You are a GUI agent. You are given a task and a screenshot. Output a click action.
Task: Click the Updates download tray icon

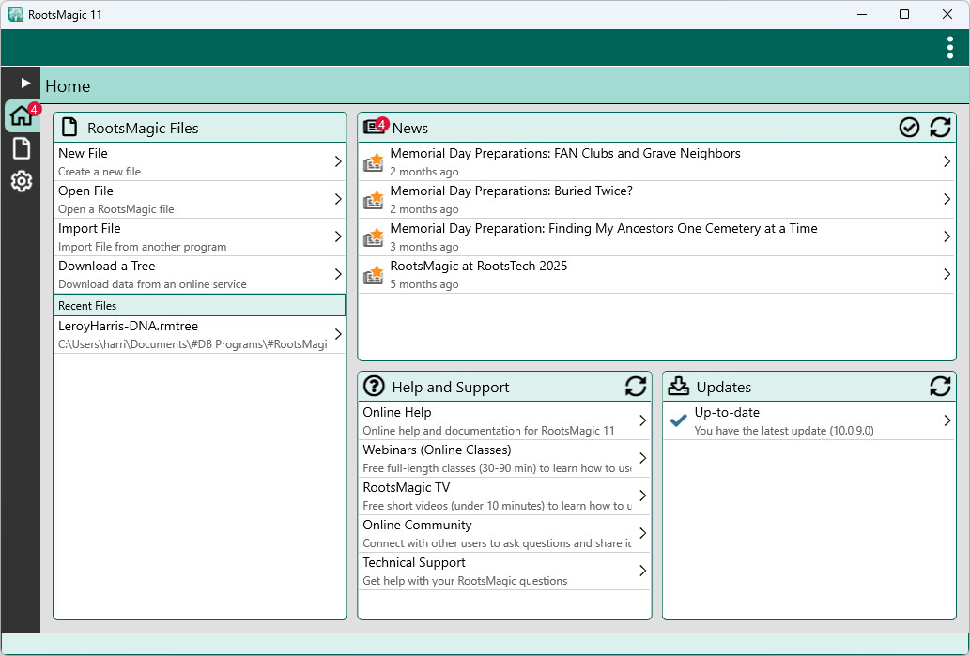click(x=679, y=386)
